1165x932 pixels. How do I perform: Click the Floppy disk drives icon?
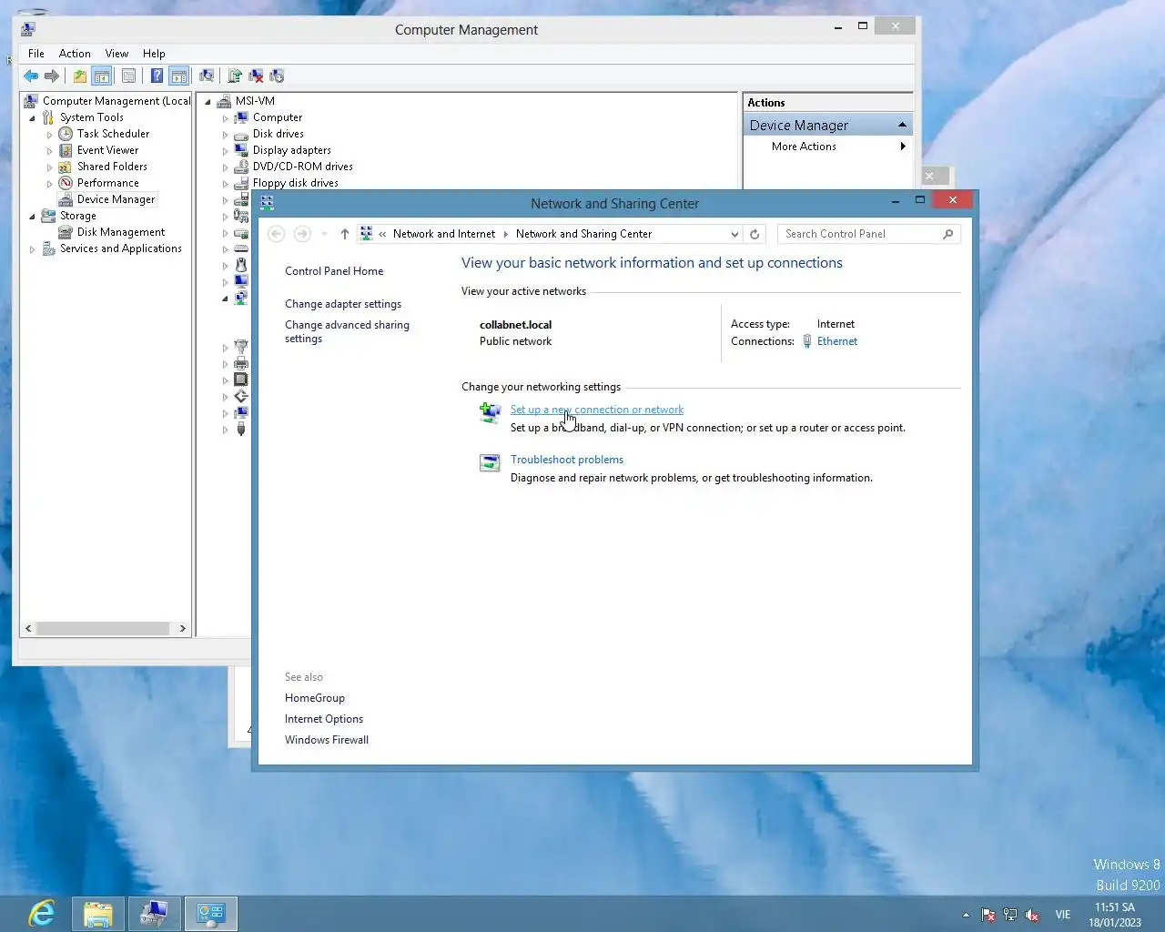[241, 183]
